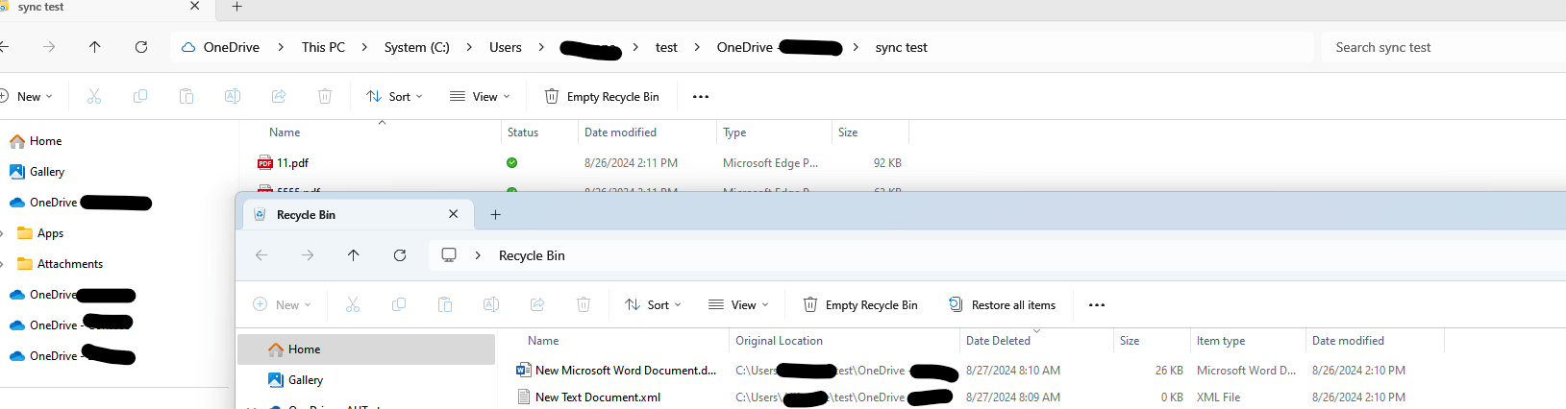Click Word icon of New Microsoft Word Document
The height and width of the screenshot is (409, 1566).
point(524,370)
